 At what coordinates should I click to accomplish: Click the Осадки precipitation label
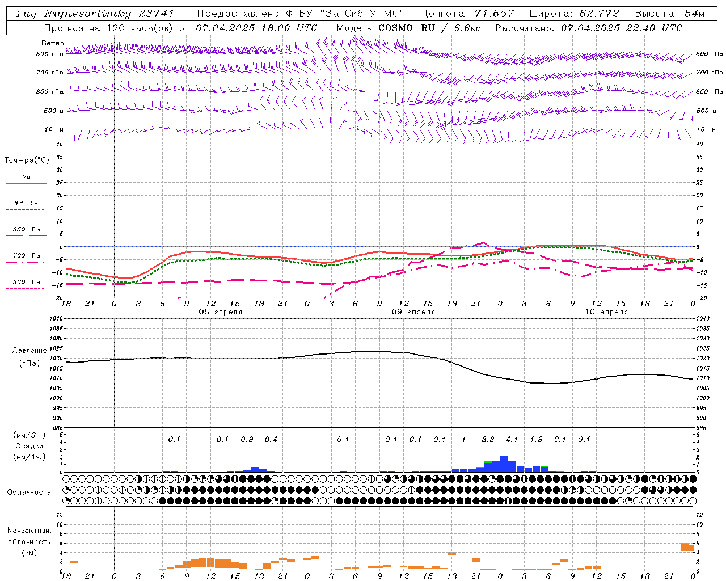[29, 446]
